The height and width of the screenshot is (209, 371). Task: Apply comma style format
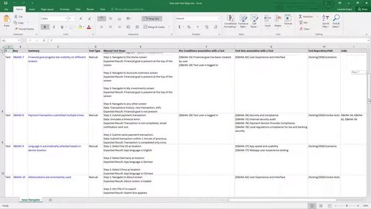coord(198,27)
